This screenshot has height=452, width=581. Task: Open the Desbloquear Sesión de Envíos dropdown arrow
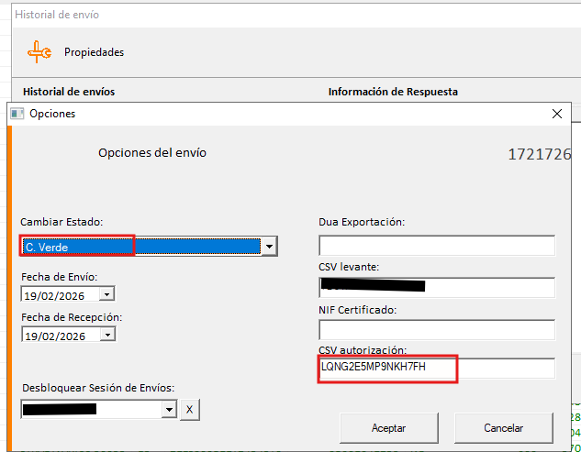pos(168,410)
